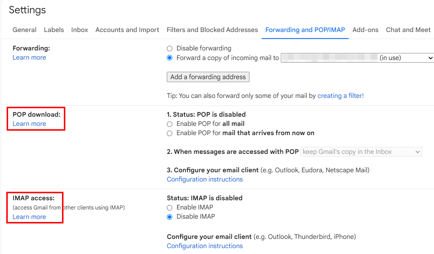Open Learn more under POP download

pos(30,124)
